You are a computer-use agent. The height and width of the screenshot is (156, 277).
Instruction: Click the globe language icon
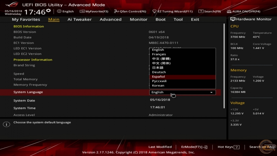[x=59, y=11]
